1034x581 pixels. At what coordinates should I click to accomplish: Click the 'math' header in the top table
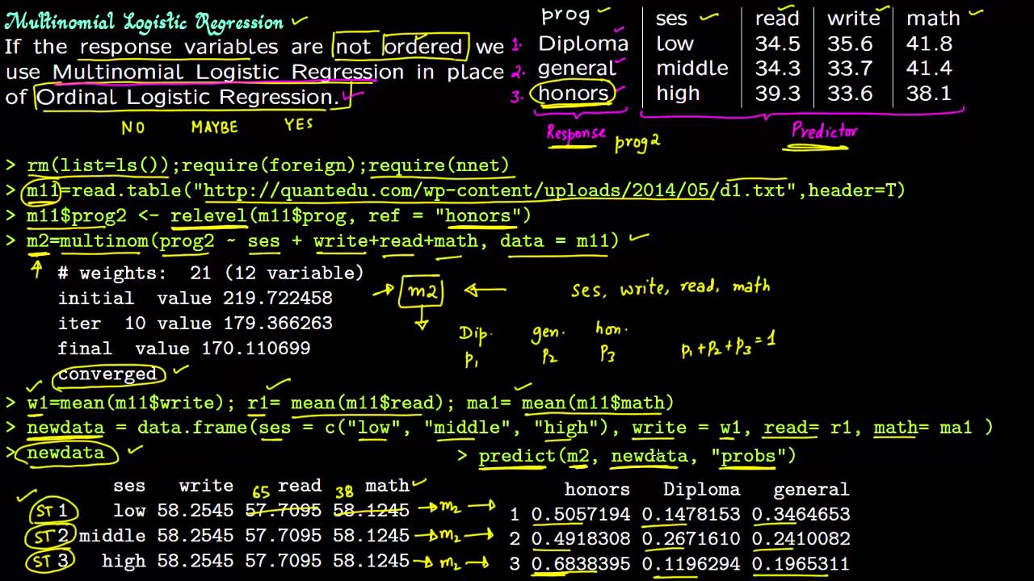[x=933, y=18]
